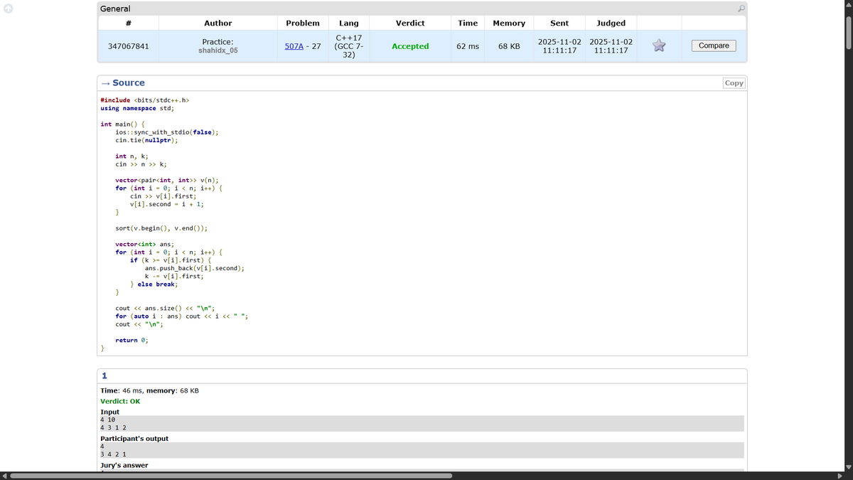Click the 62 ms time value
This screenshot has width=853, height=480.
[x=468, y=46]
